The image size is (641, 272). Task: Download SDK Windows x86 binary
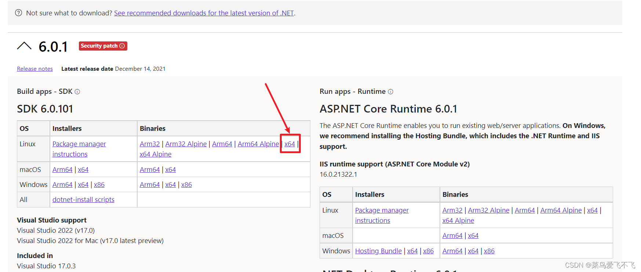pos(186,185)
